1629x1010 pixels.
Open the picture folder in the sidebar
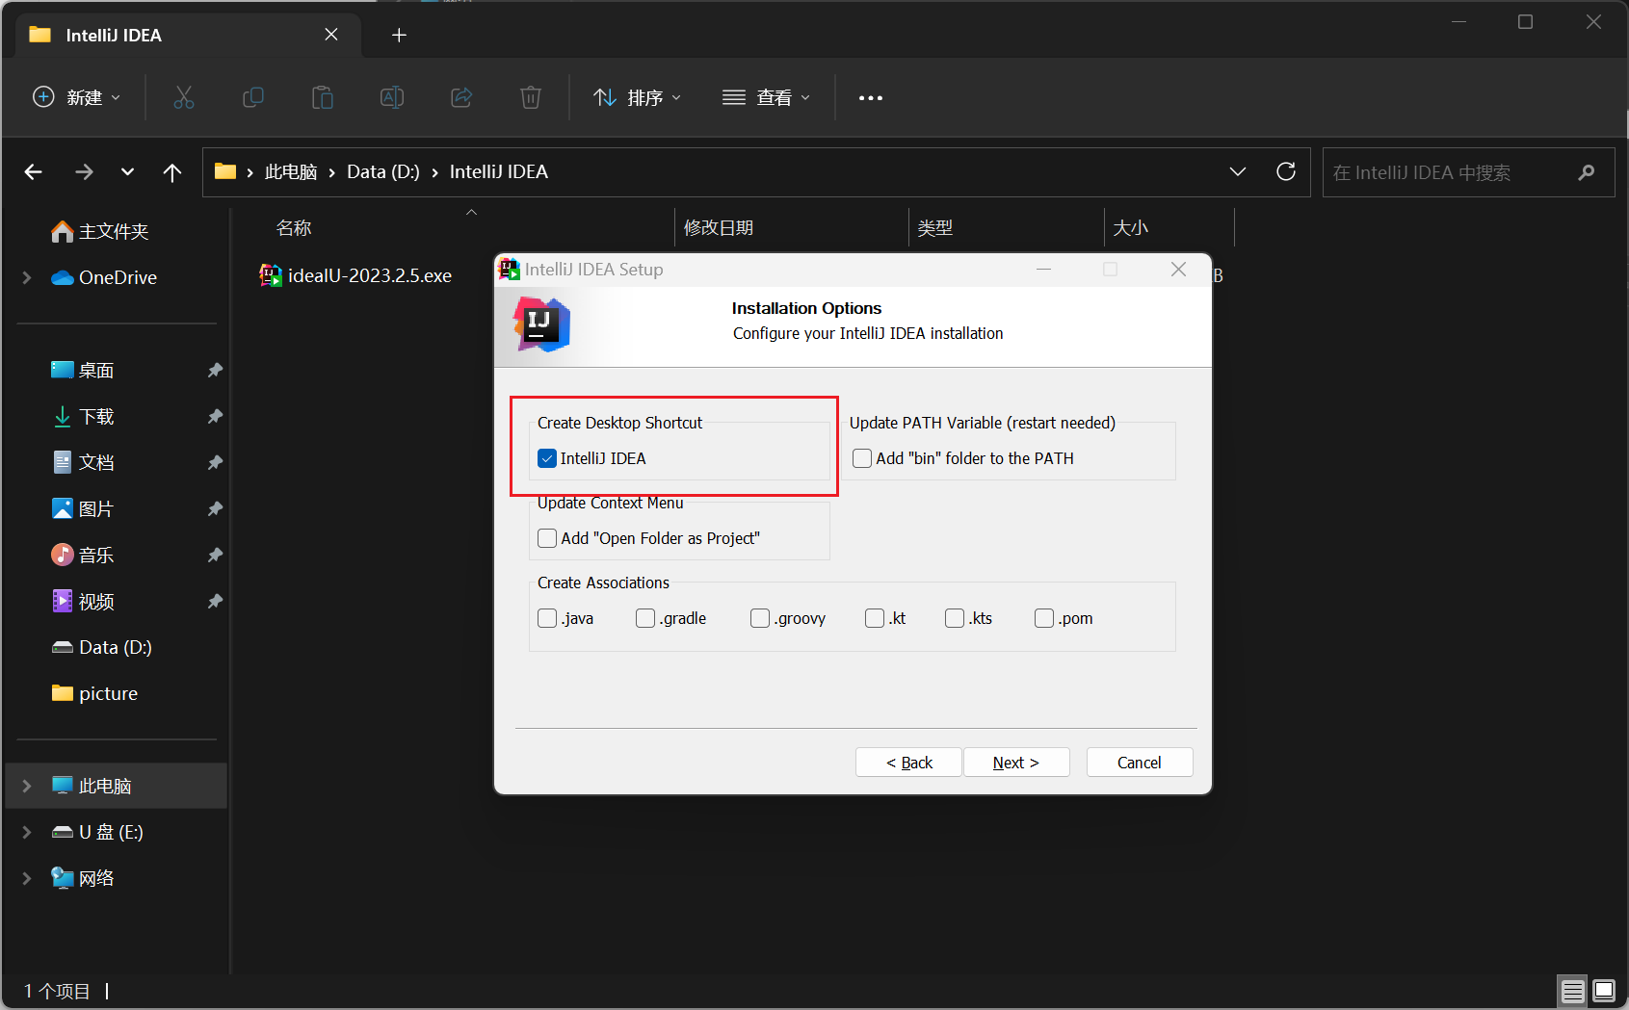click(94, 693)
